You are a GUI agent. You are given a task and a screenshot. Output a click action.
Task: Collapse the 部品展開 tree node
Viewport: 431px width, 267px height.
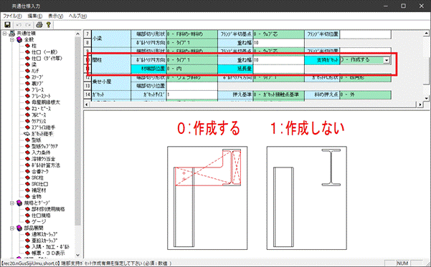(12, 228)
